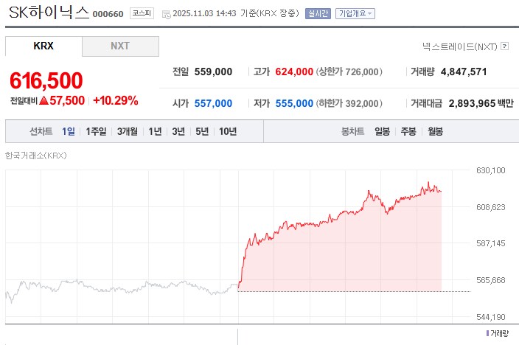
Task: Select the 1년 line chart range
Action: point(155,131)
